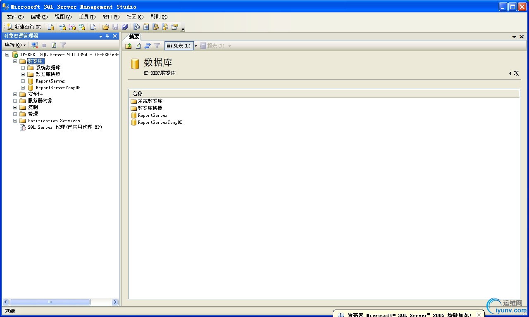
Task: Start an Analysis Services MDX query
Action: click(x=62, y=27)
